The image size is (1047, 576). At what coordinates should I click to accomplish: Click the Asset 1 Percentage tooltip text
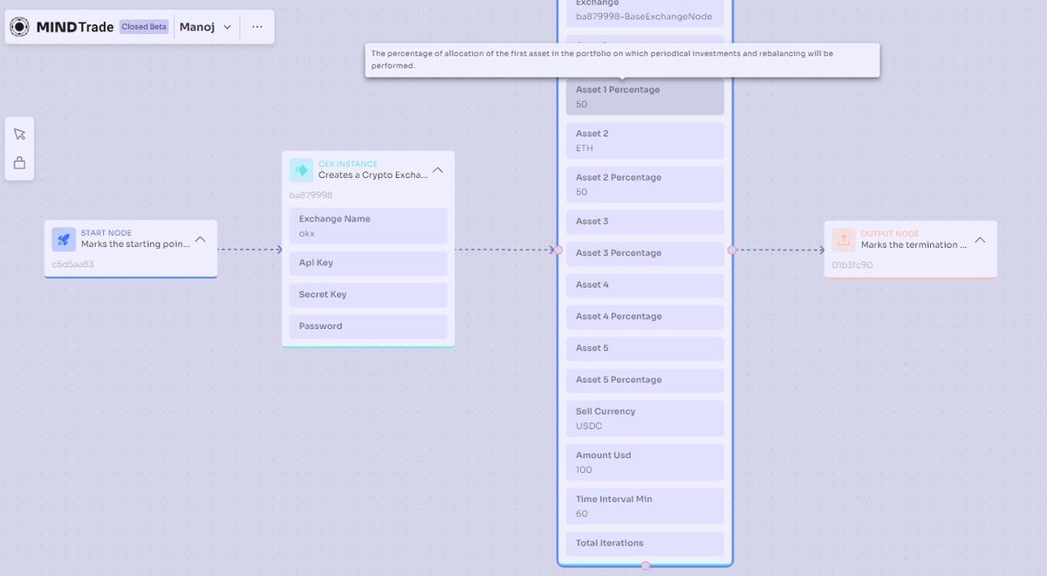click(x=602, y=59)
